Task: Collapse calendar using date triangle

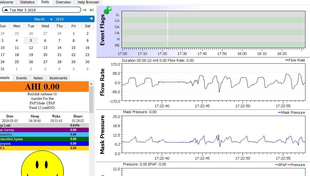Action: (x=6, y=10)
